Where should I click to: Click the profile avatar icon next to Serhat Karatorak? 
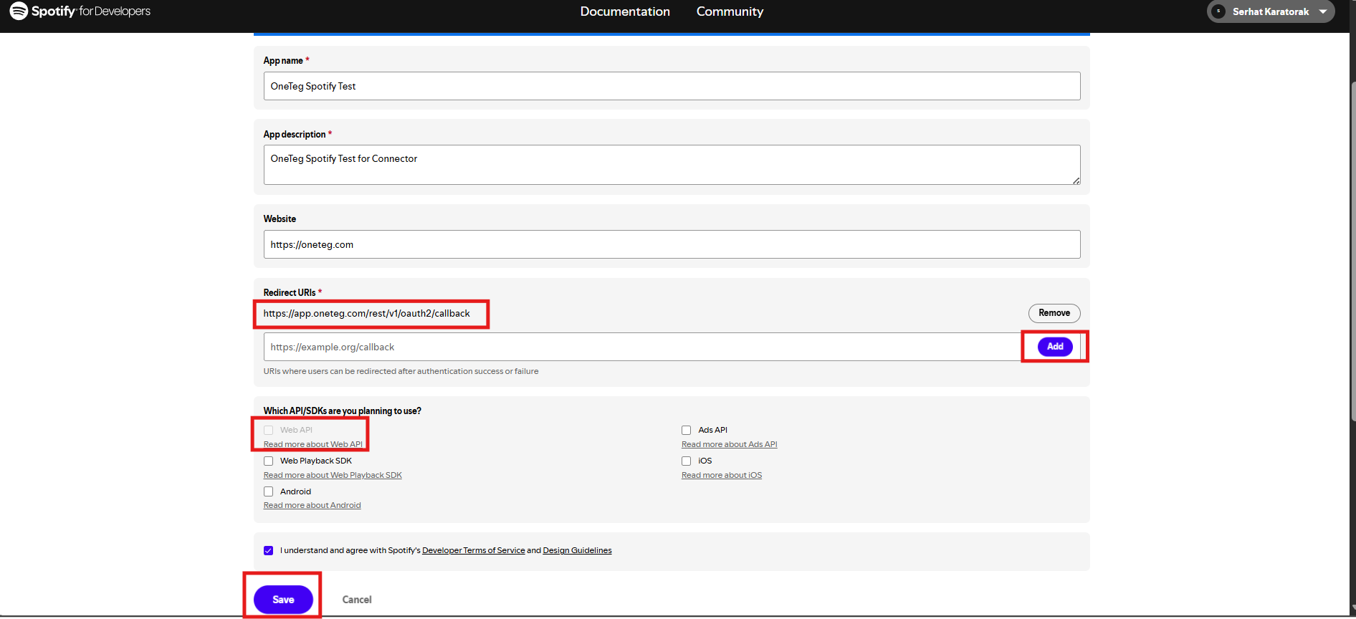tap(1218, 11)
